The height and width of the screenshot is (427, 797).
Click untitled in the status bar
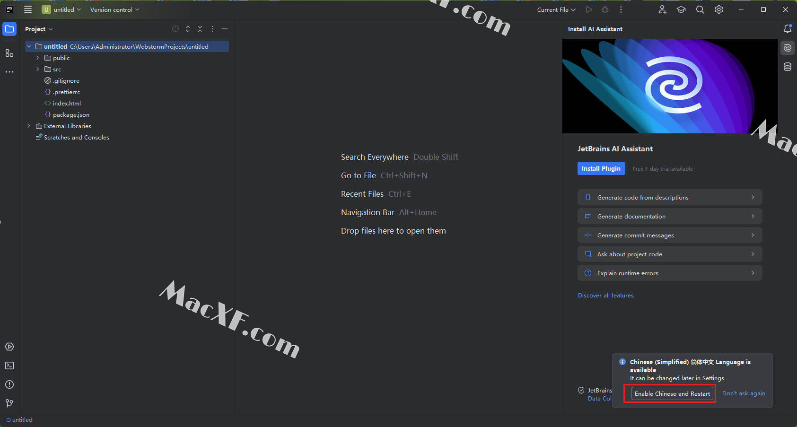click(x=19, y=420)
